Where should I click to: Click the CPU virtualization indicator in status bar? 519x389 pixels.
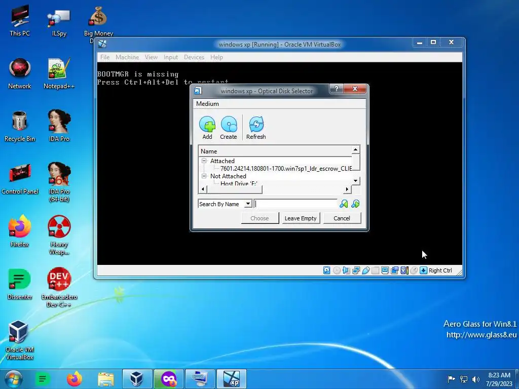point(404,270)
